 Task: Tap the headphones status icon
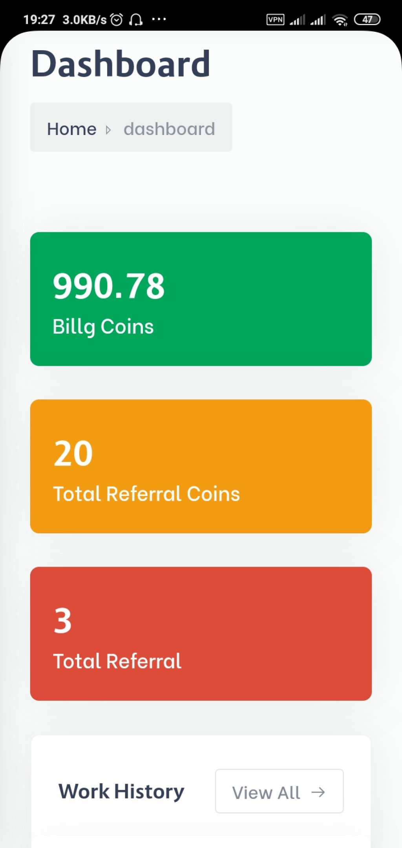pyautogui.click(x=136, y=19)
